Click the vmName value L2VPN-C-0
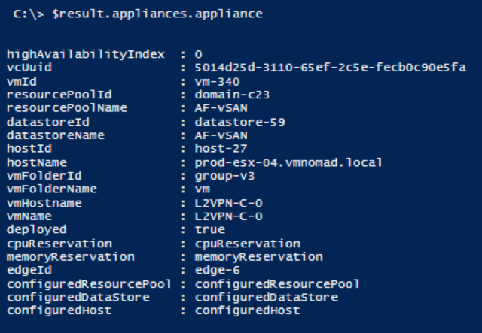Image resolution: width=482 pixels, height=333 pixels. coord(229,216)
